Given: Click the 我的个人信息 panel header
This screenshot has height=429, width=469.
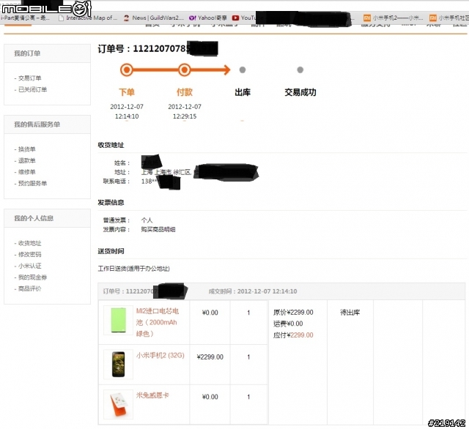Looking at the screenshot, I should 47,218.
